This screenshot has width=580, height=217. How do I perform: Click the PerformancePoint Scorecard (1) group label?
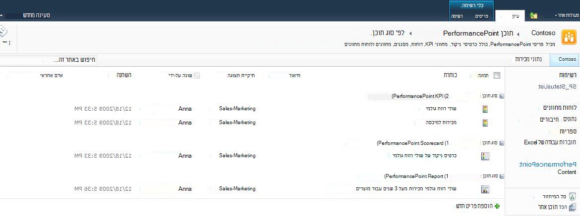click(x=412, y=142)
